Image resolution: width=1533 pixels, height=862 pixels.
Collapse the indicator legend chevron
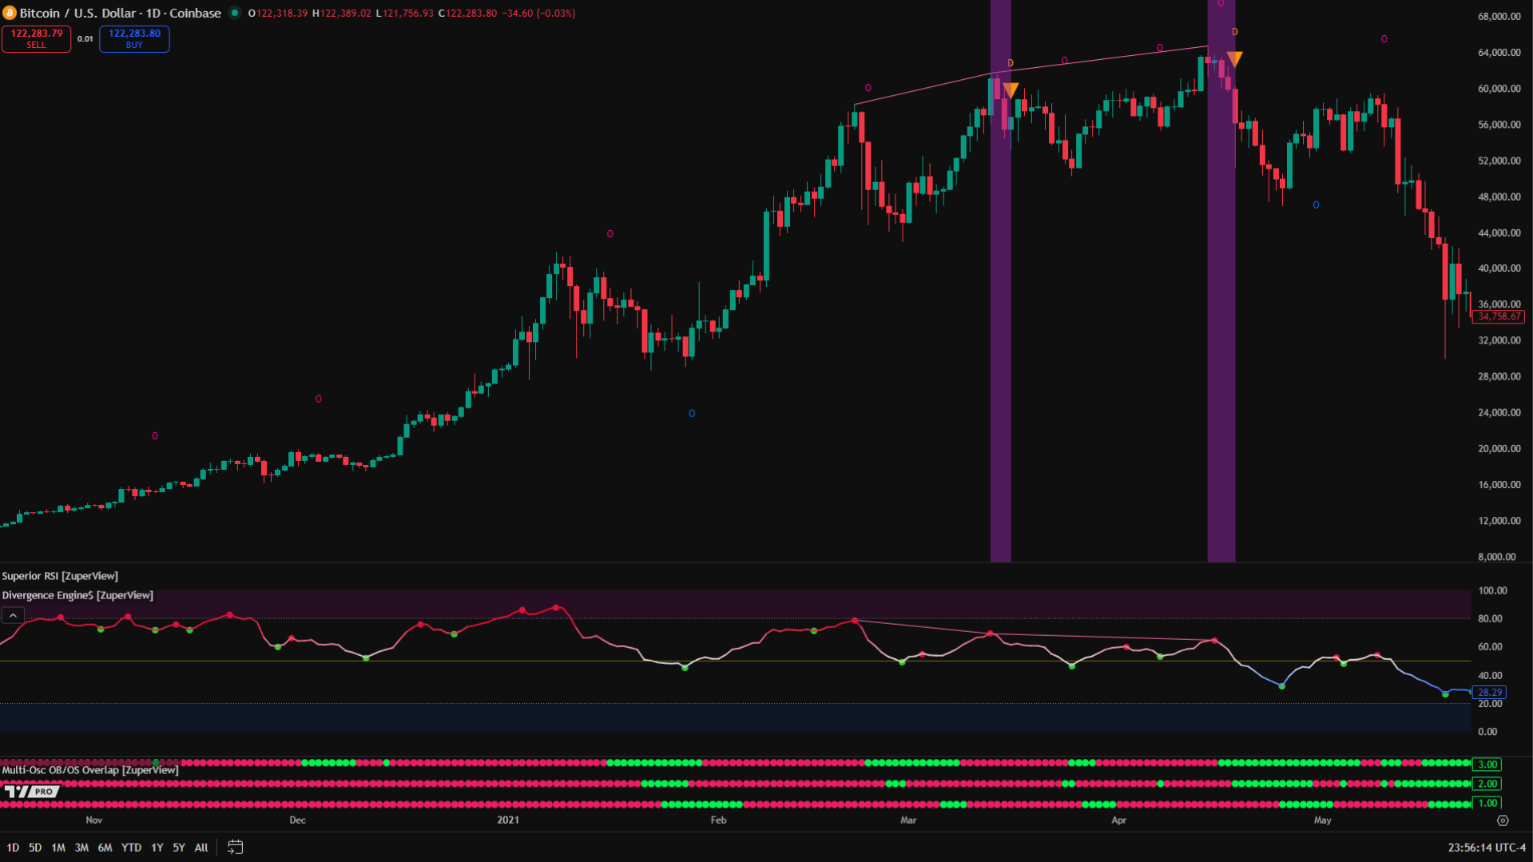(x=13, y=615)
